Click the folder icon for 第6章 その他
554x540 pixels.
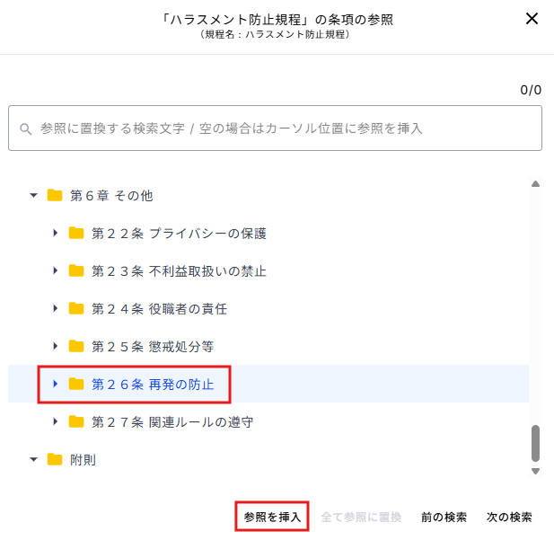(55, 195)
